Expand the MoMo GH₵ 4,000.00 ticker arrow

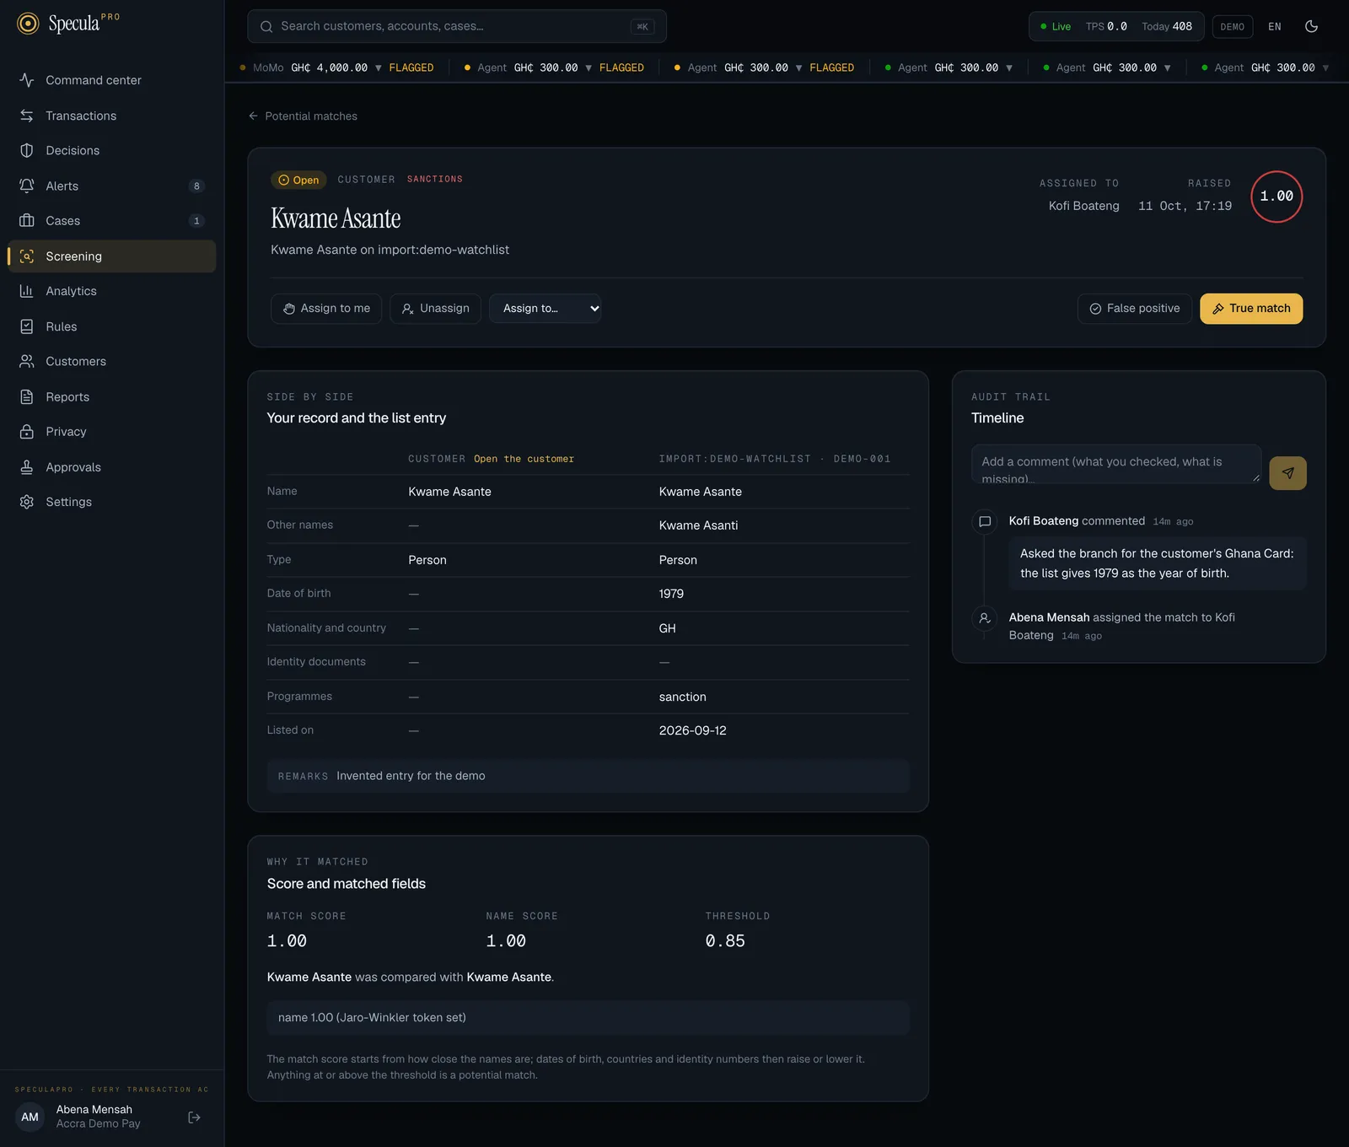(379, 68)
